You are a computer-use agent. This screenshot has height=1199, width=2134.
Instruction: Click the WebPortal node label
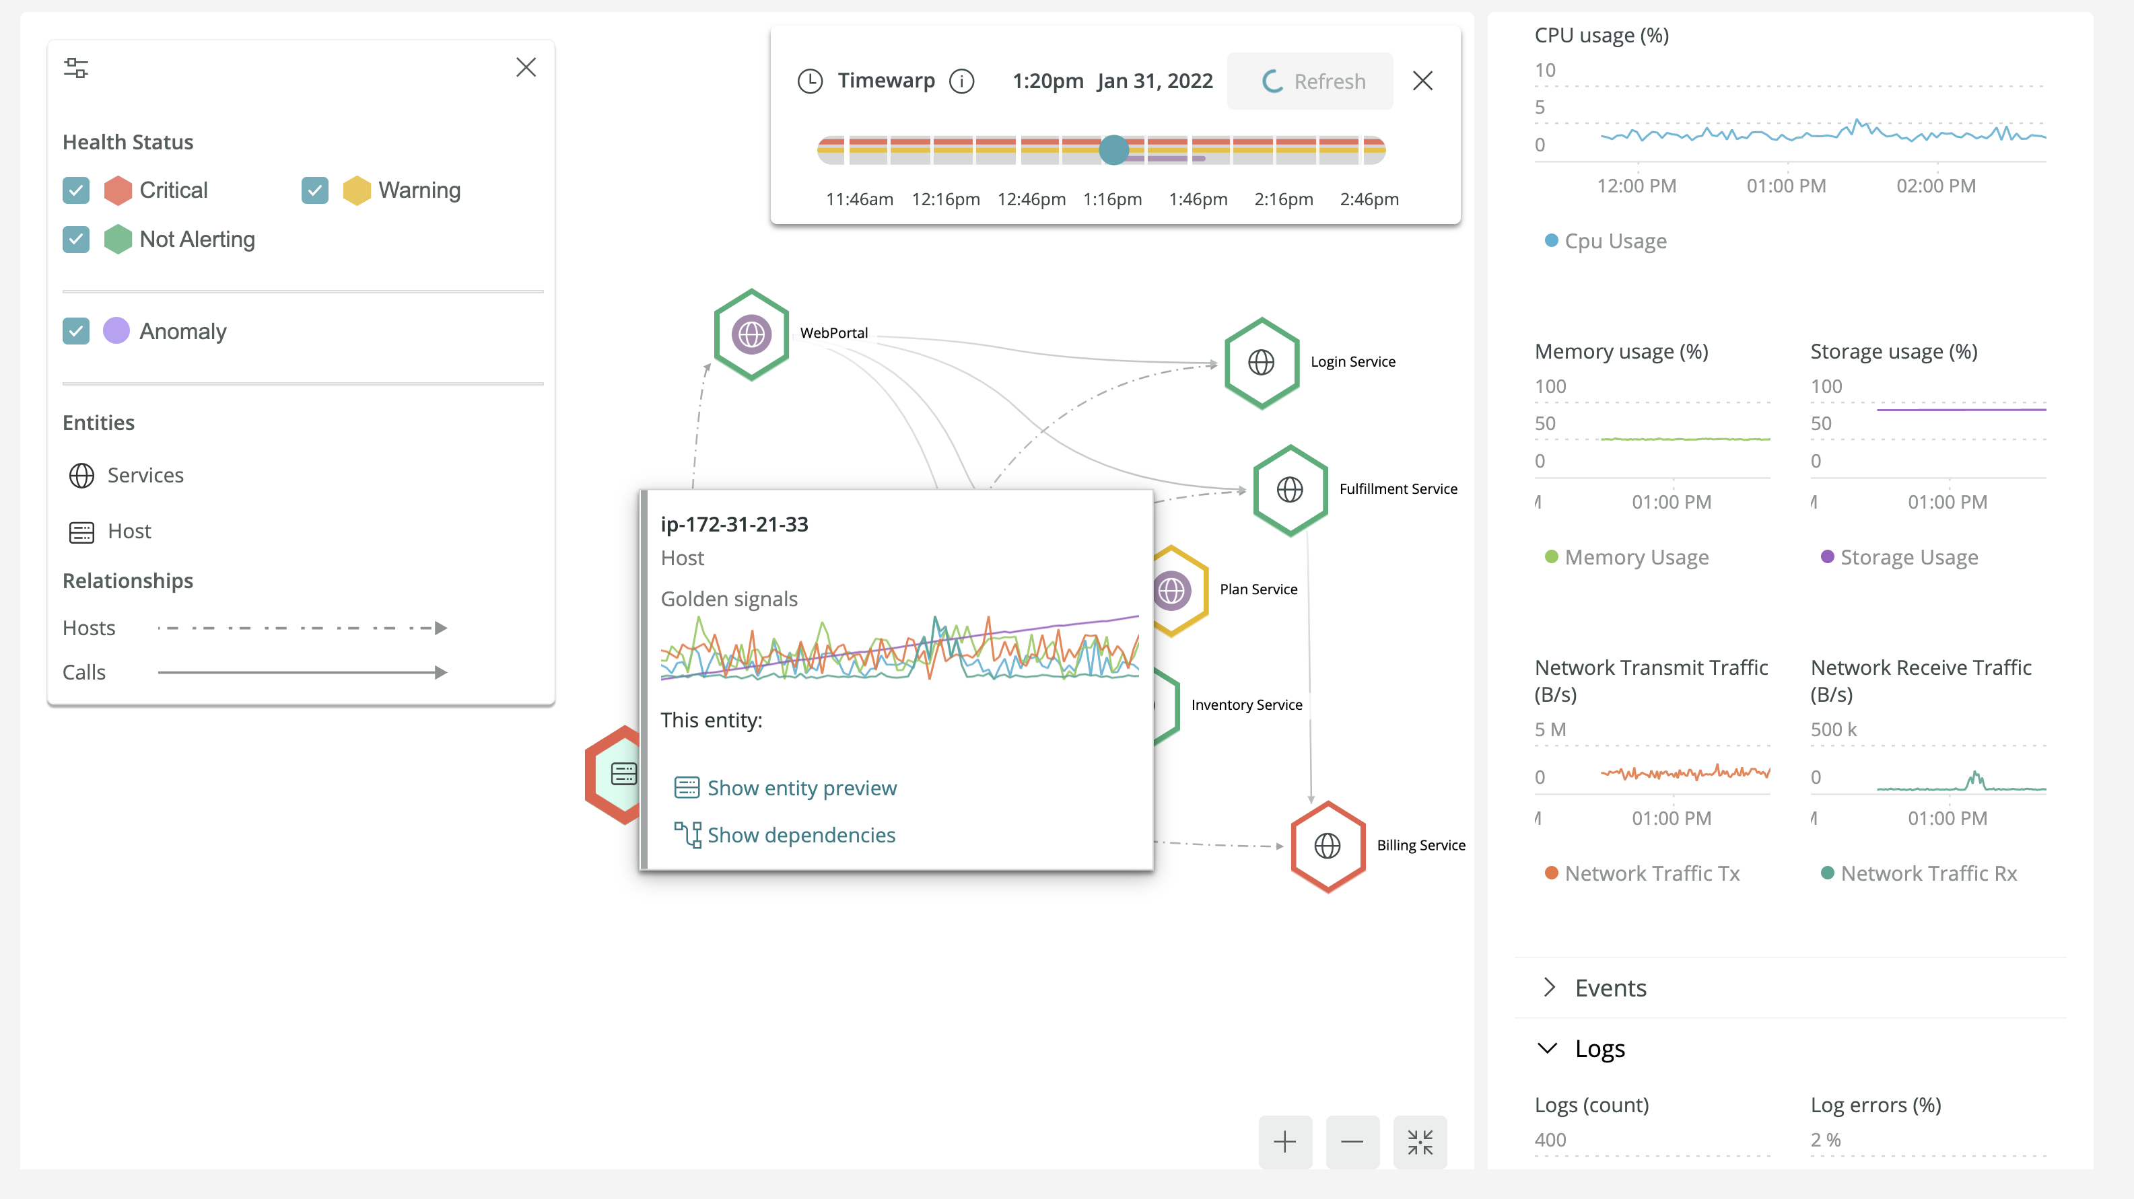pyautogui.click(x=833, y=333)
